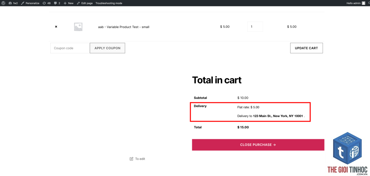Click the Total in cart heading
The width and height of the screenshot is (370, 176).
click(217, 80)
